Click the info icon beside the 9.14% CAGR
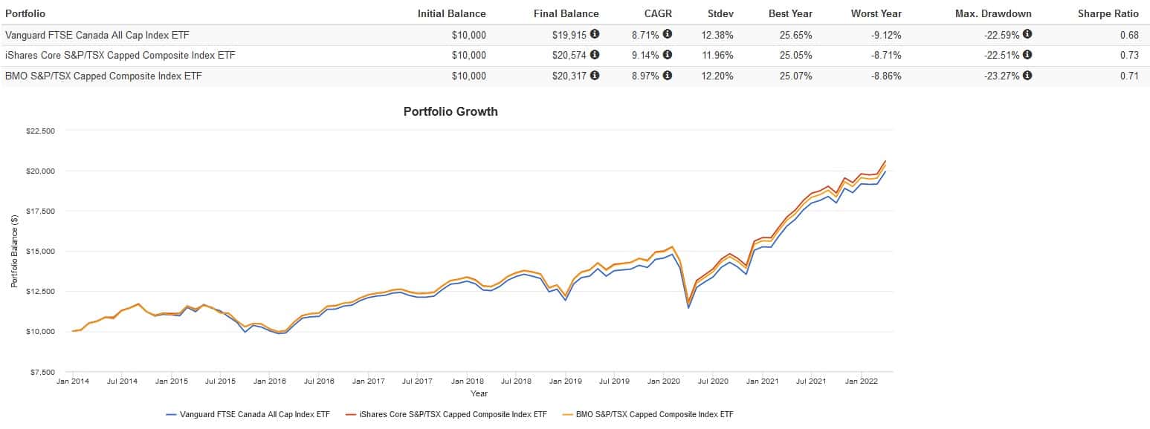The width and height of the screenshot is (1150, 429). point(668,55)
